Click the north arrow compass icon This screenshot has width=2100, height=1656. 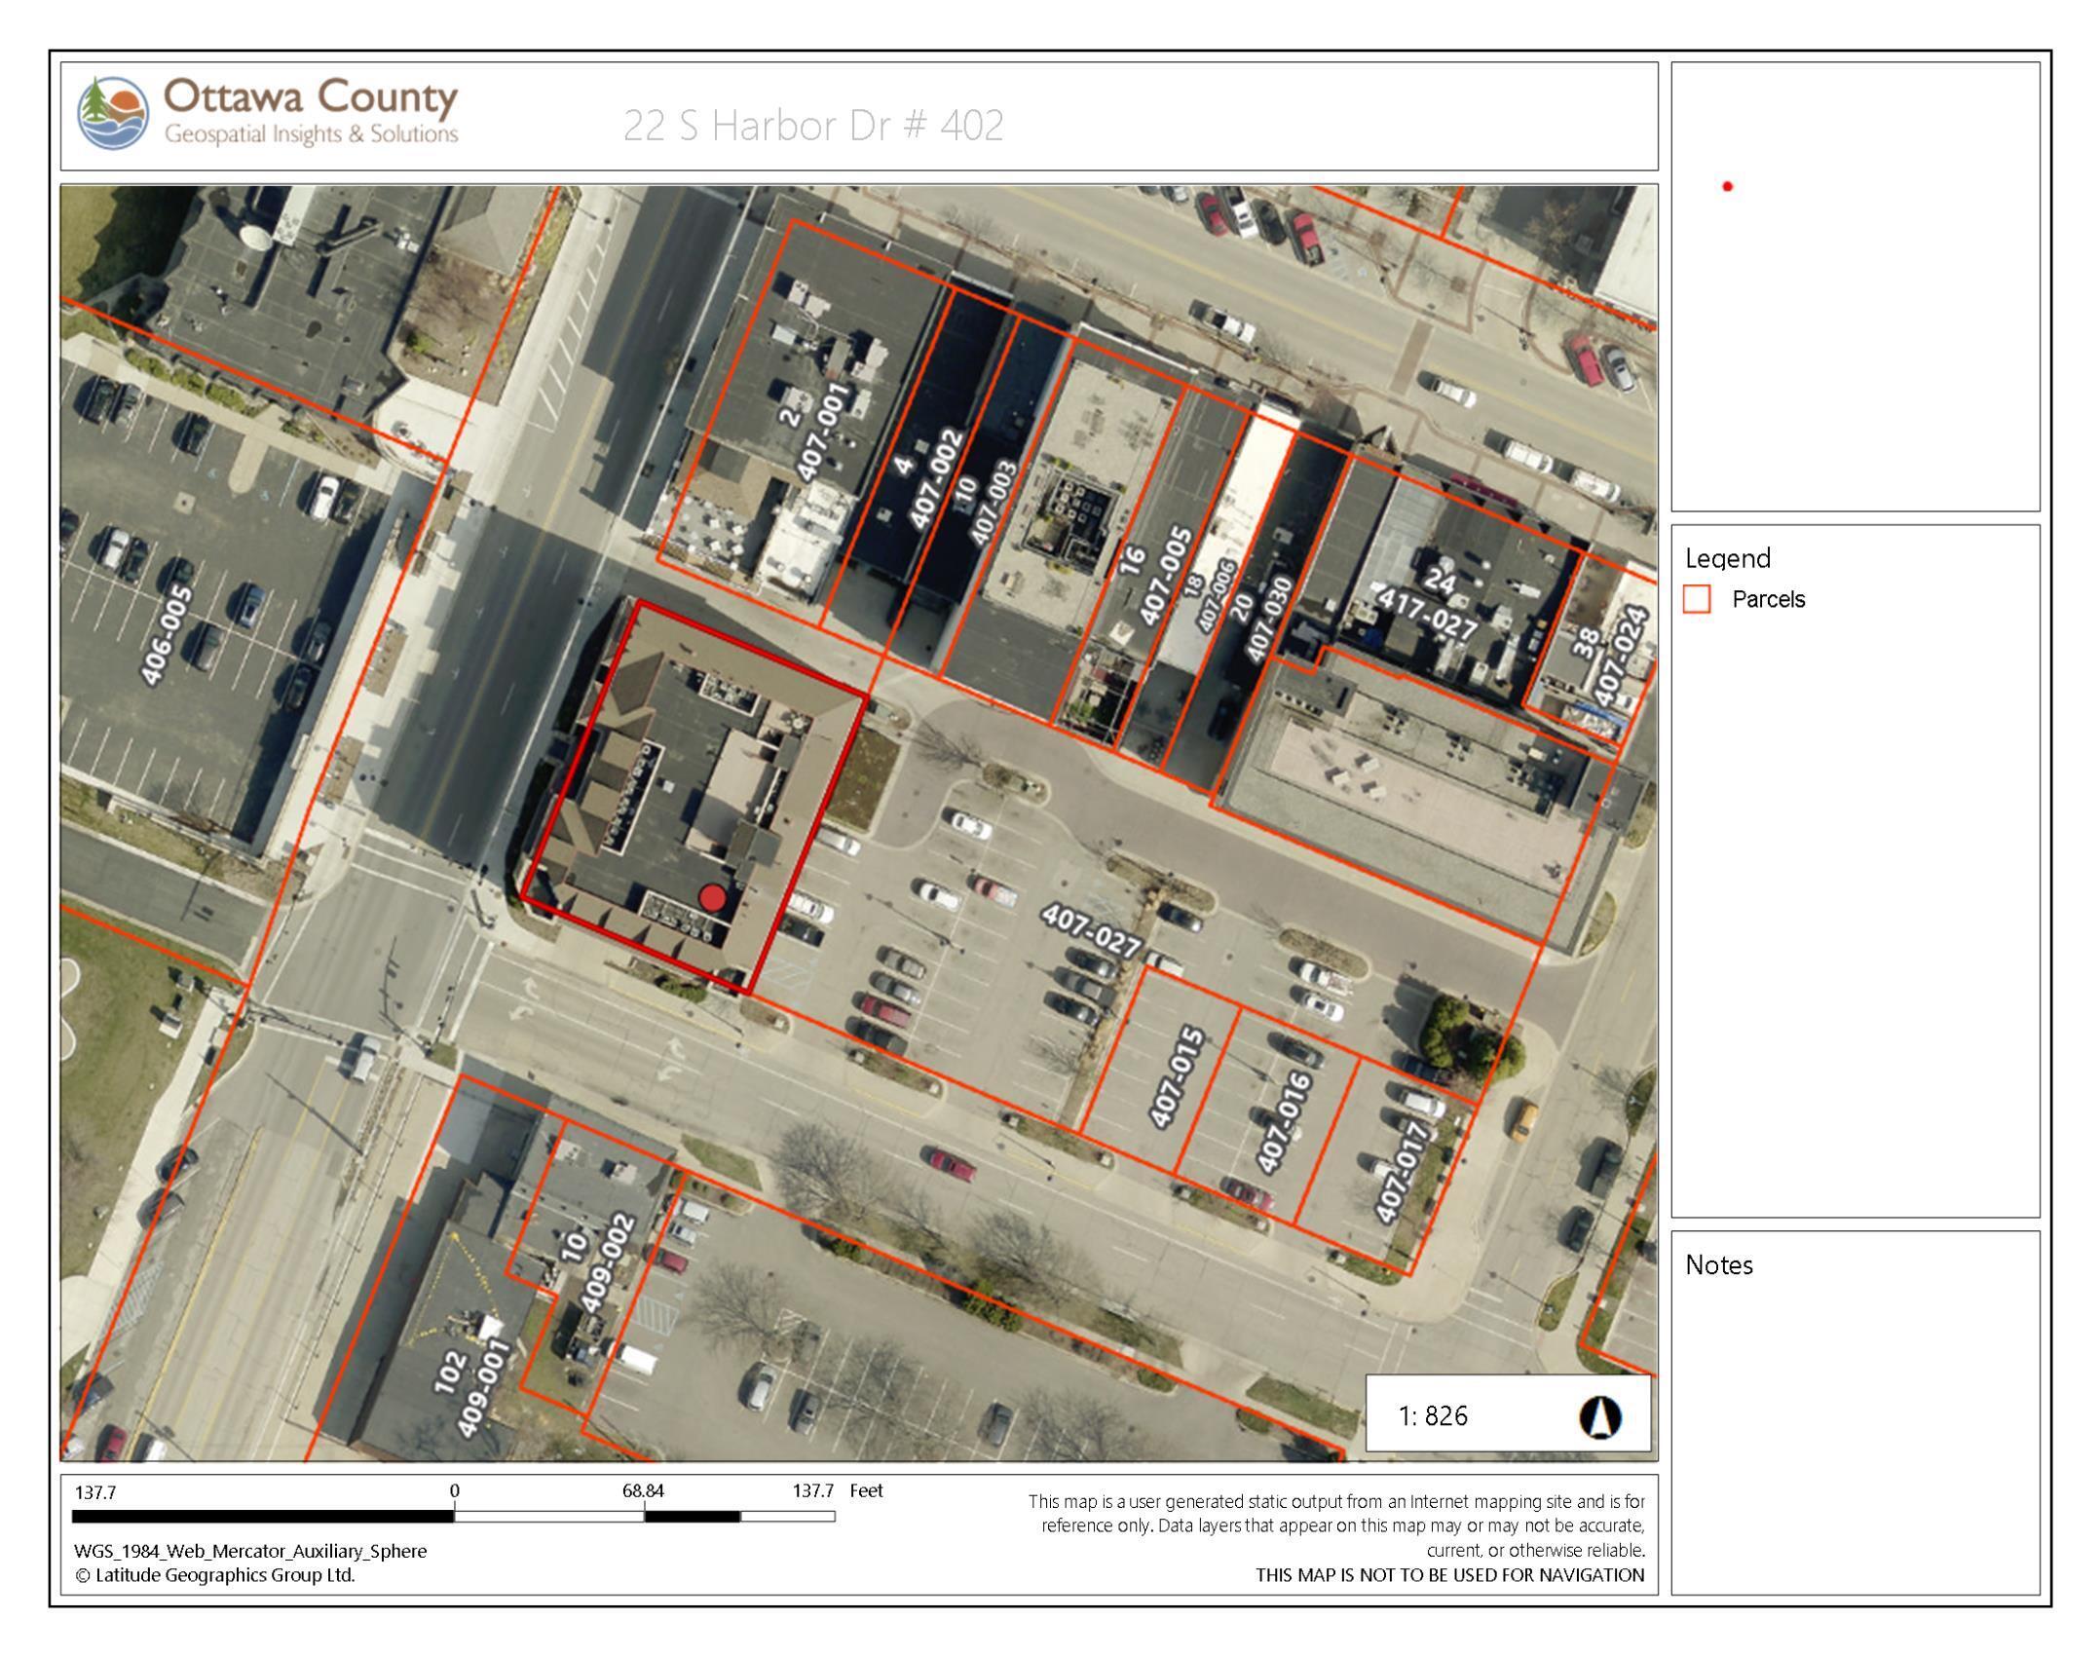click(1599, 1416)
